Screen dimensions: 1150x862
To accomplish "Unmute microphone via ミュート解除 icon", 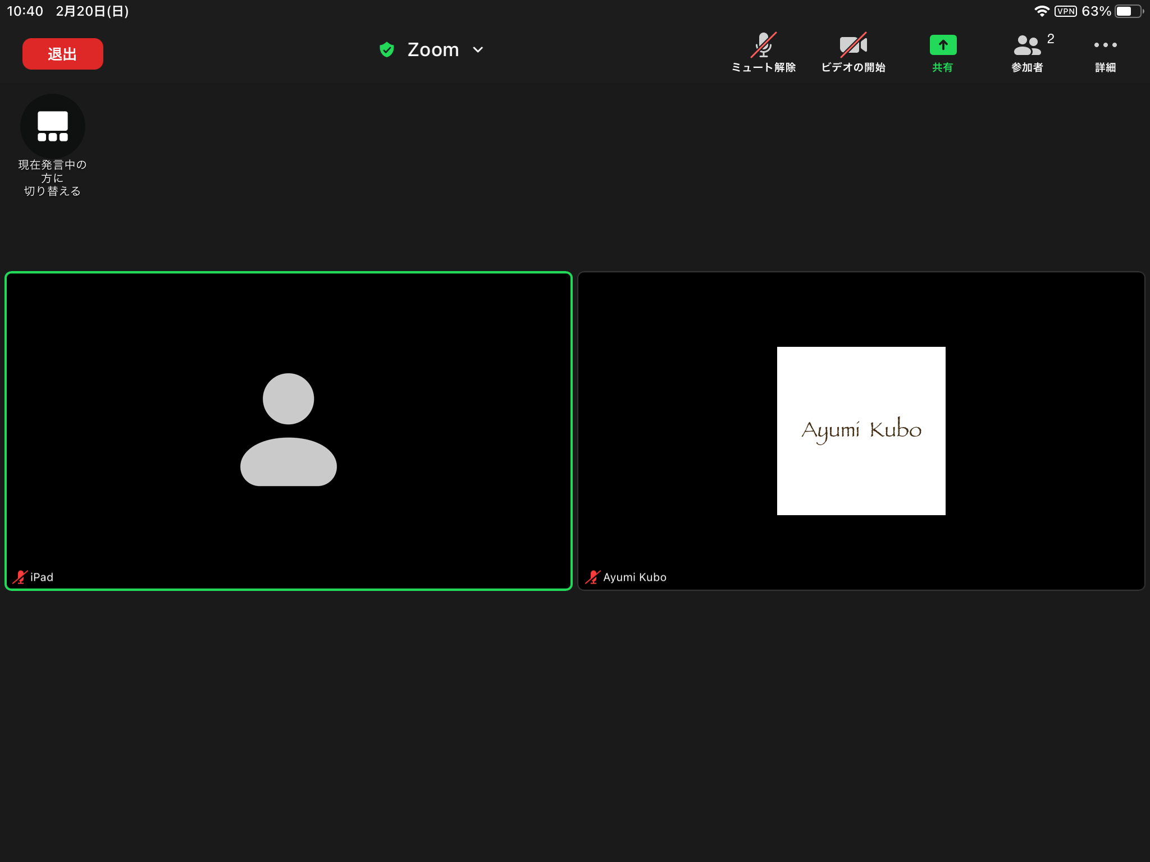I will pyautogui.click(x=764, y=45).
